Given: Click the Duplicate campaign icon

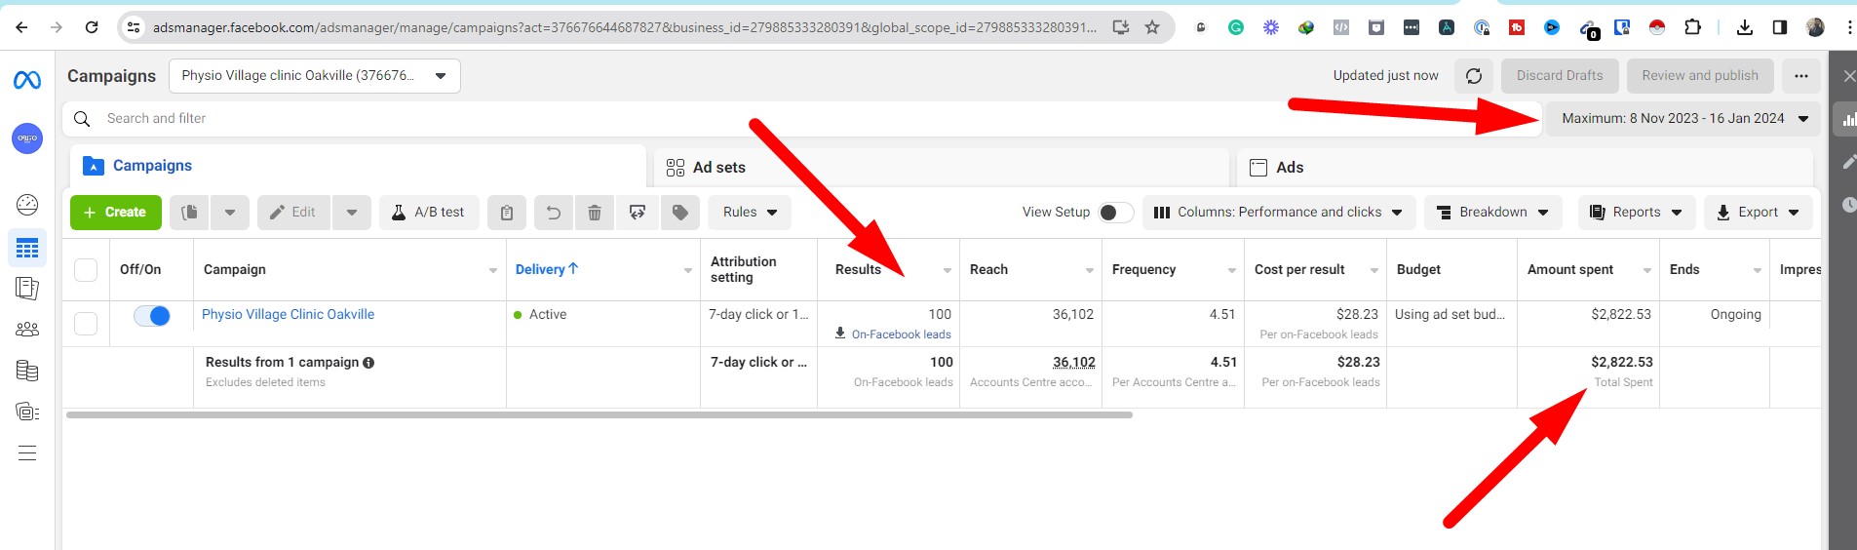Looking at the screenshot, I should [x=190, y=213].
